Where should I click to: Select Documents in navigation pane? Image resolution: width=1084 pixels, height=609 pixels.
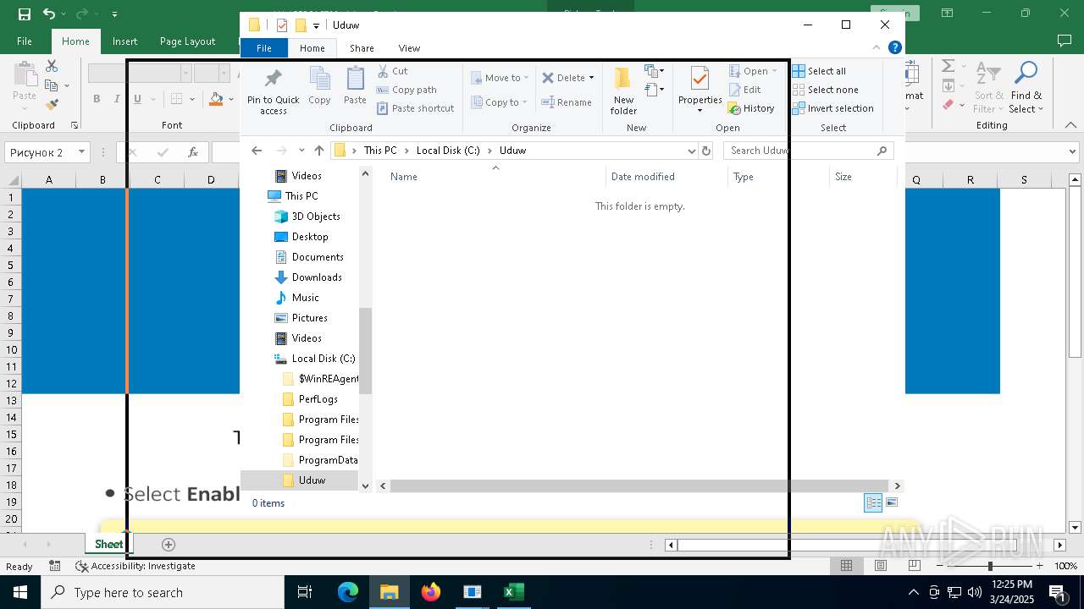[318, 257]
